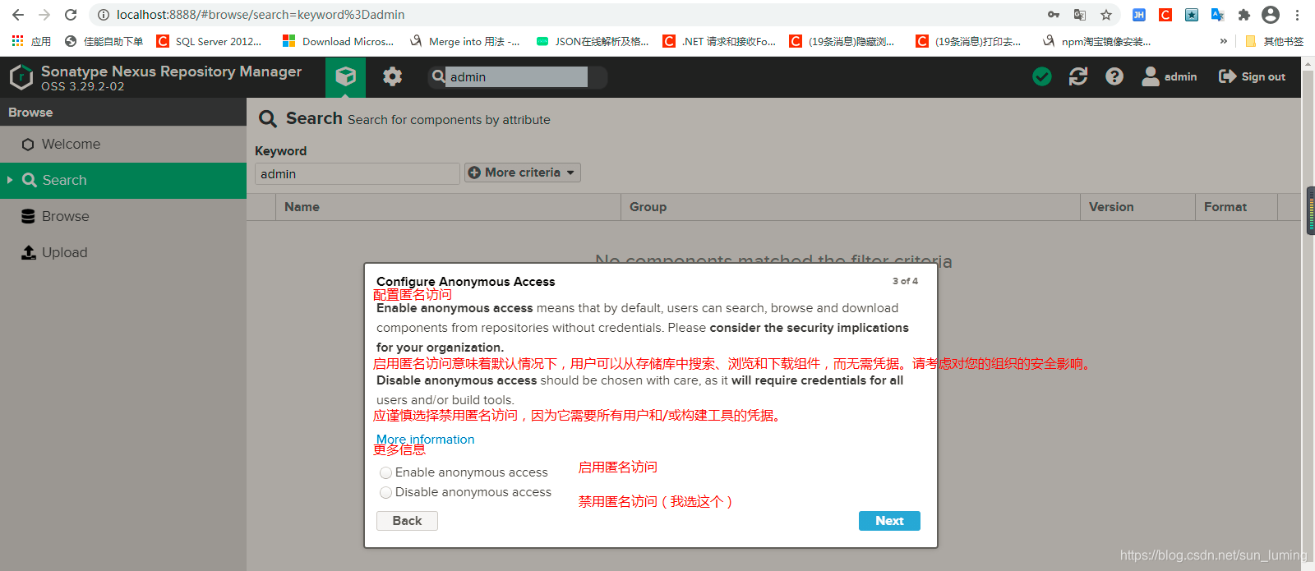Click the Next button in dialog

pos(889,521)
